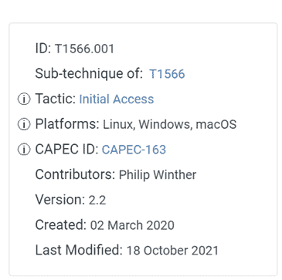Image resolution: width=282 pixels, height=280 pixels.
Task: Click modified date 18 October 2021
Action: coord(172,251)
